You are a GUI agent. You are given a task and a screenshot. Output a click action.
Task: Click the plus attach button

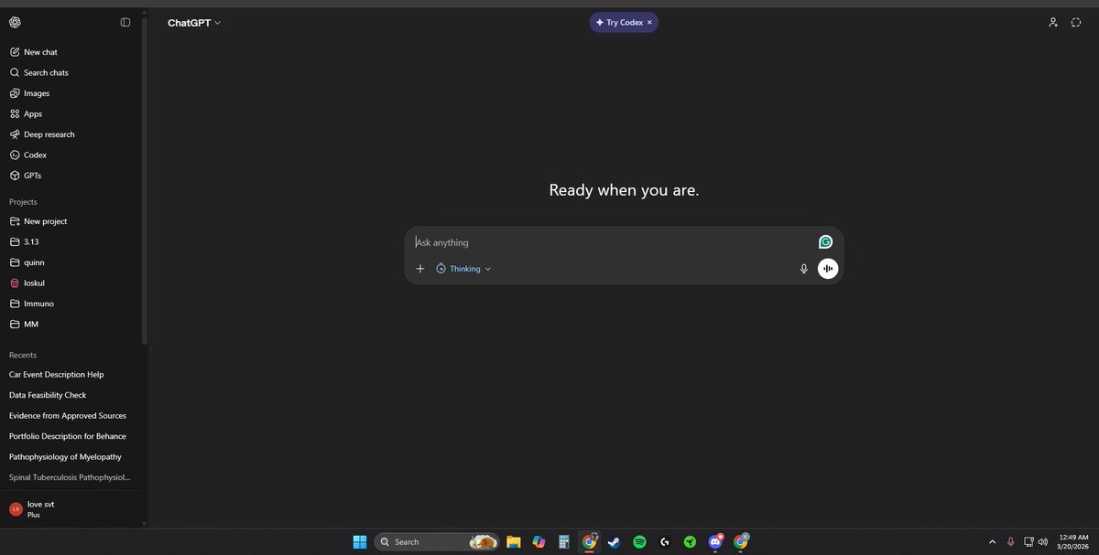coord(420,269)
